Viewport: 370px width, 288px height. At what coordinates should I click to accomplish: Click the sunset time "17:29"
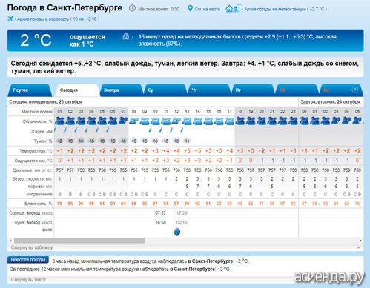pos(182,213)
